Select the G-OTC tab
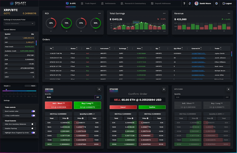237x153 pixels. pyautogui.click(x=71, y=3)
